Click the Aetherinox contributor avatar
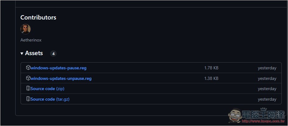 coord(26,29)
